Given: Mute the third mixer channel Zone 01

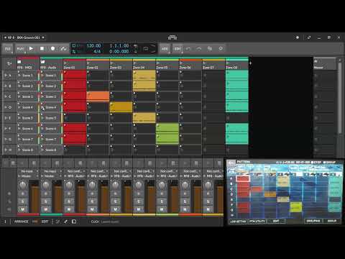Looking at the screenshot, I should (69, 209).
